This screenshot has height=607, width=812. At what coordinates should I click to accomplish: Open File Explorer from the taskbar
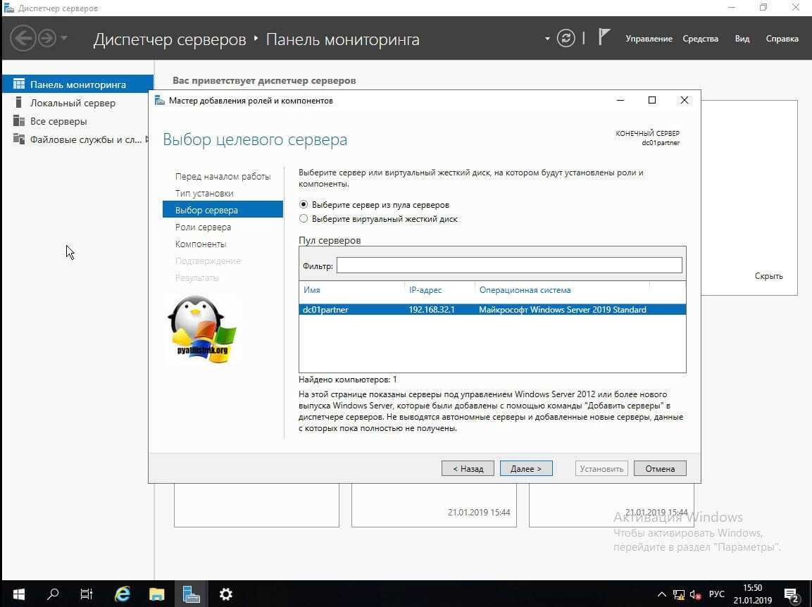pyautogui.click(x=156, y=594)
